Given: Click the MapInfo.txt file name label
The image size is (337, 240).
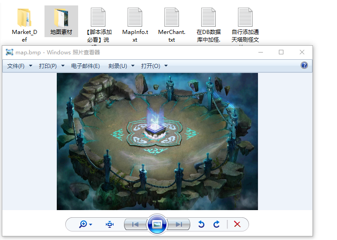Looking at the screenshot, I should (135, 36).
